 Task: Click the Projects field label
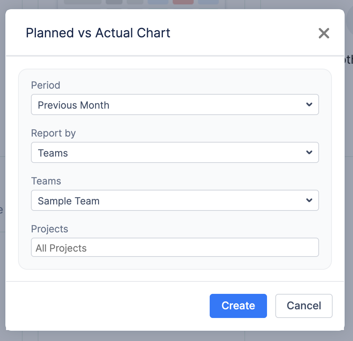49,229
